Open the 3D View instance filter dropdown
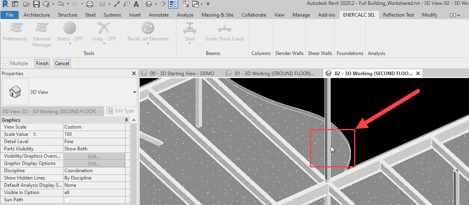 click(x=100, y=111)
